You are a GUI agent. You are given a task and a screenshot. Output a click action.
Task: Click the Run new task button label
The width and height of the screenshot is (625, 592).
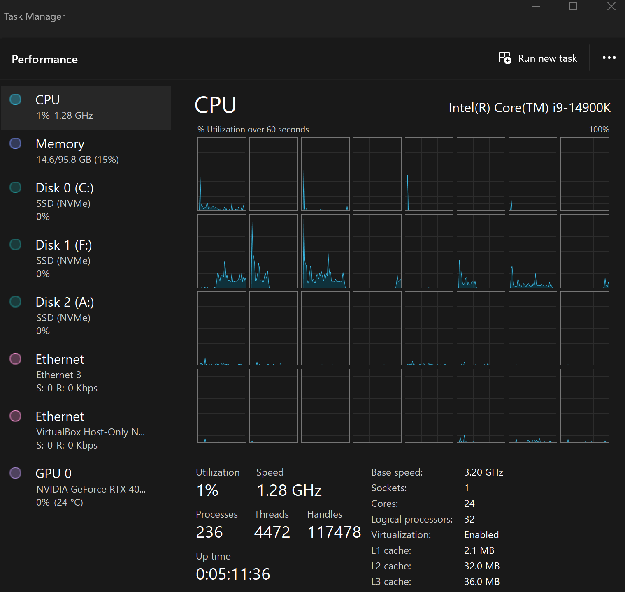click(547, 58)
